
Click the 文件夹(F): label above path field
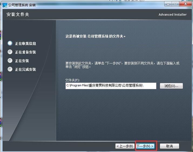pos(73,80)
